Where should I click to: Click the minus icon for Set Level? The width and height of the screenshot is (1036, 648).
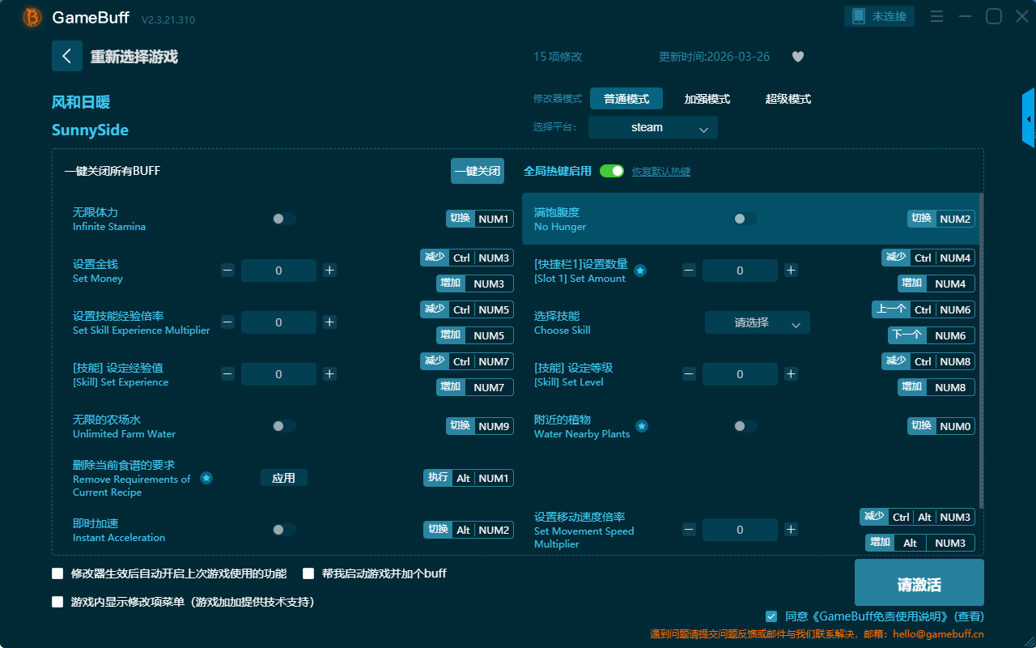coord(689,374)
